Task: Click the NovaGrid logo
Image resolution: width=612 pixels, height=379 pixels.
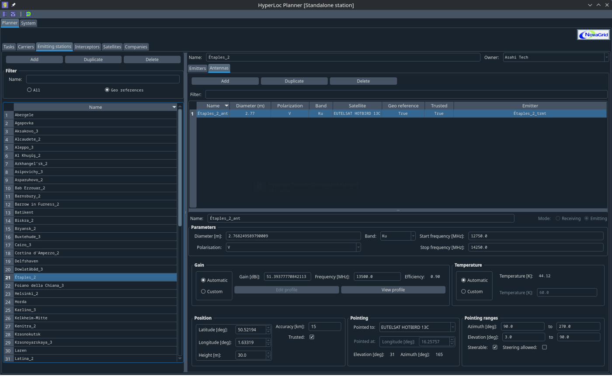Action: click(593, 35)
